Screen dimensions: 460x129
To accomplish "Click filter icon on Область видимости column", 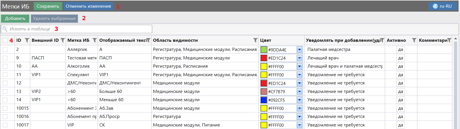I will (255, 40).
